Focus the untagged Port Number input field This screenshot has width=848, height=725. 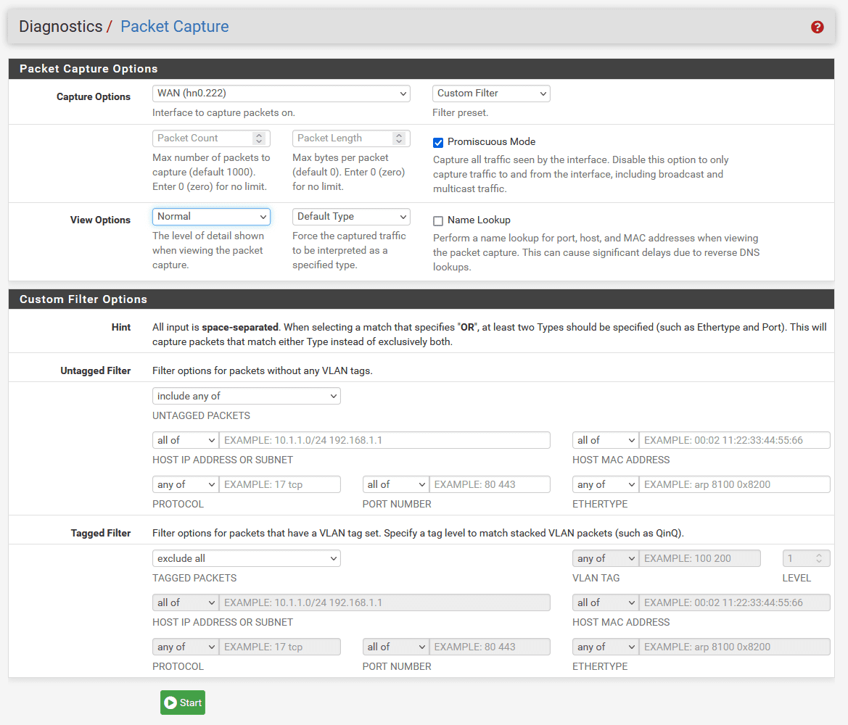[x=490, y=485]
